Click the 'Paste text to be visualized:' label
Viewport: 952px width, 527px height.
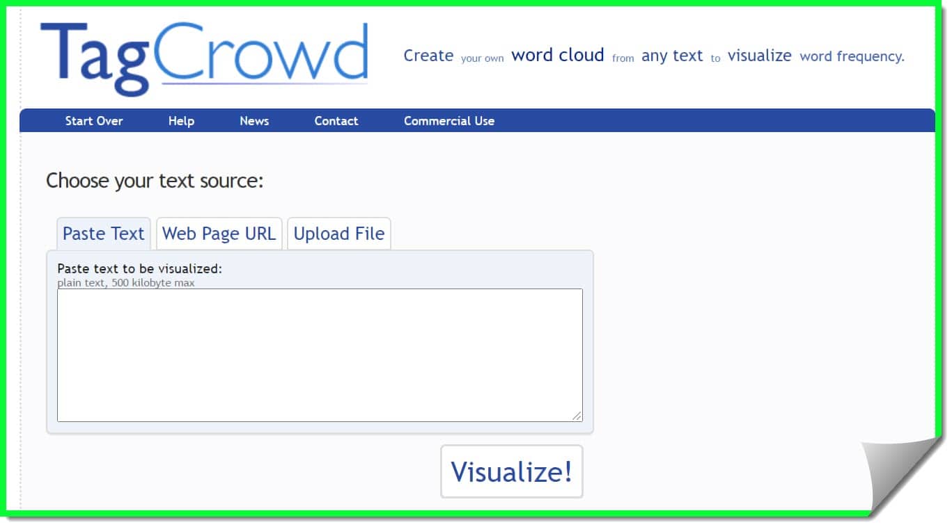pos(139,268)
